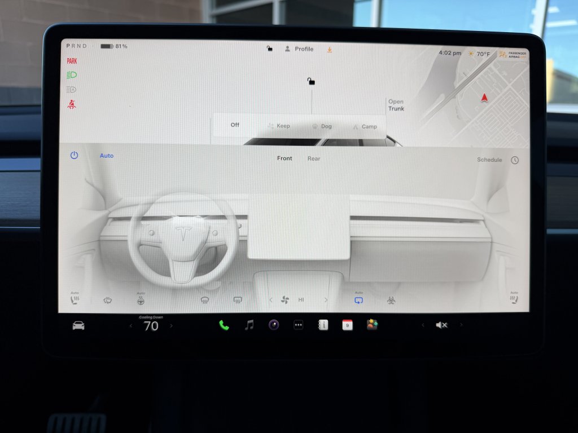Image resolution: width=578 pixels, height=433 pixels.
Task: Enable Bioweapon Defense Mode icon
Action: tap(391, 301)
